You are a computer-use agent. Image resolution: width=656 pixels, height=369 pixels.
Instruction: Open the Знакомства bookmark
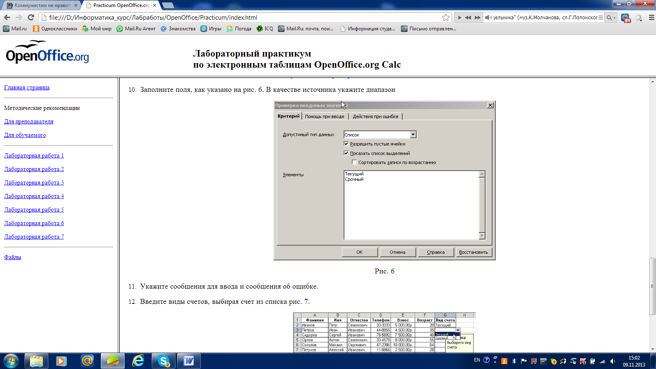[x=178, y=29]
